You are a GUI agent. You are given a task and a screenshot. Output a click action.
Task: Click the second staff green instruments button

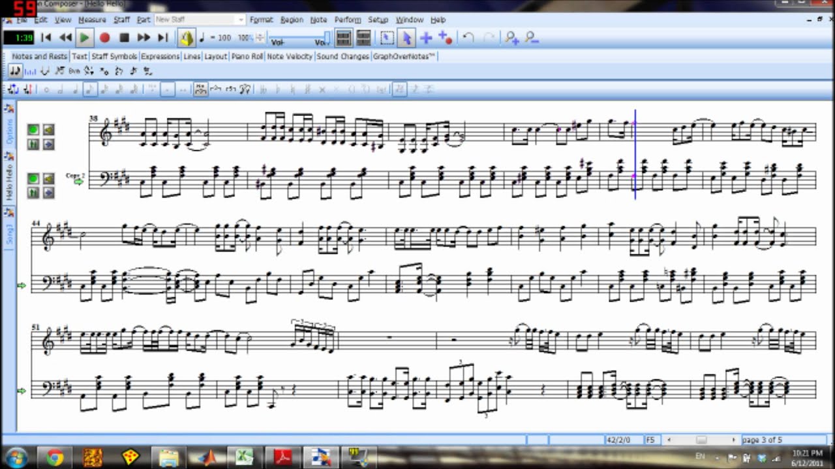coord(33,193)
